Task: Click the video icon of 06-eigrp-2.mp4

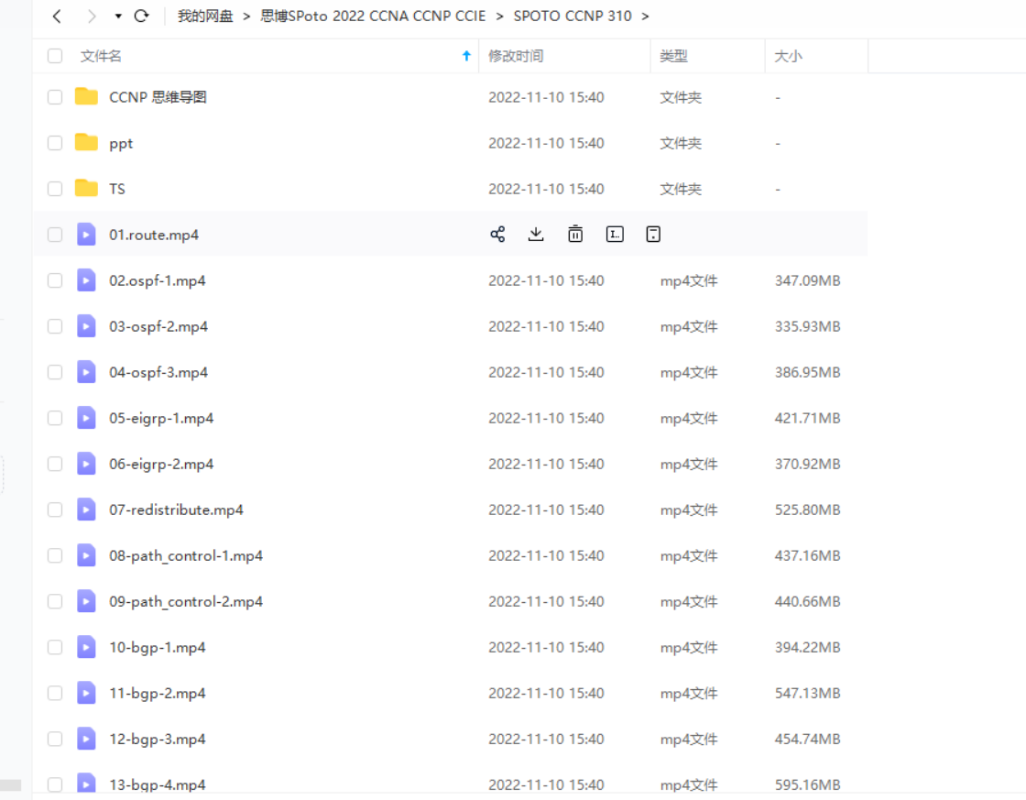Action: click(x=86, y=463)
